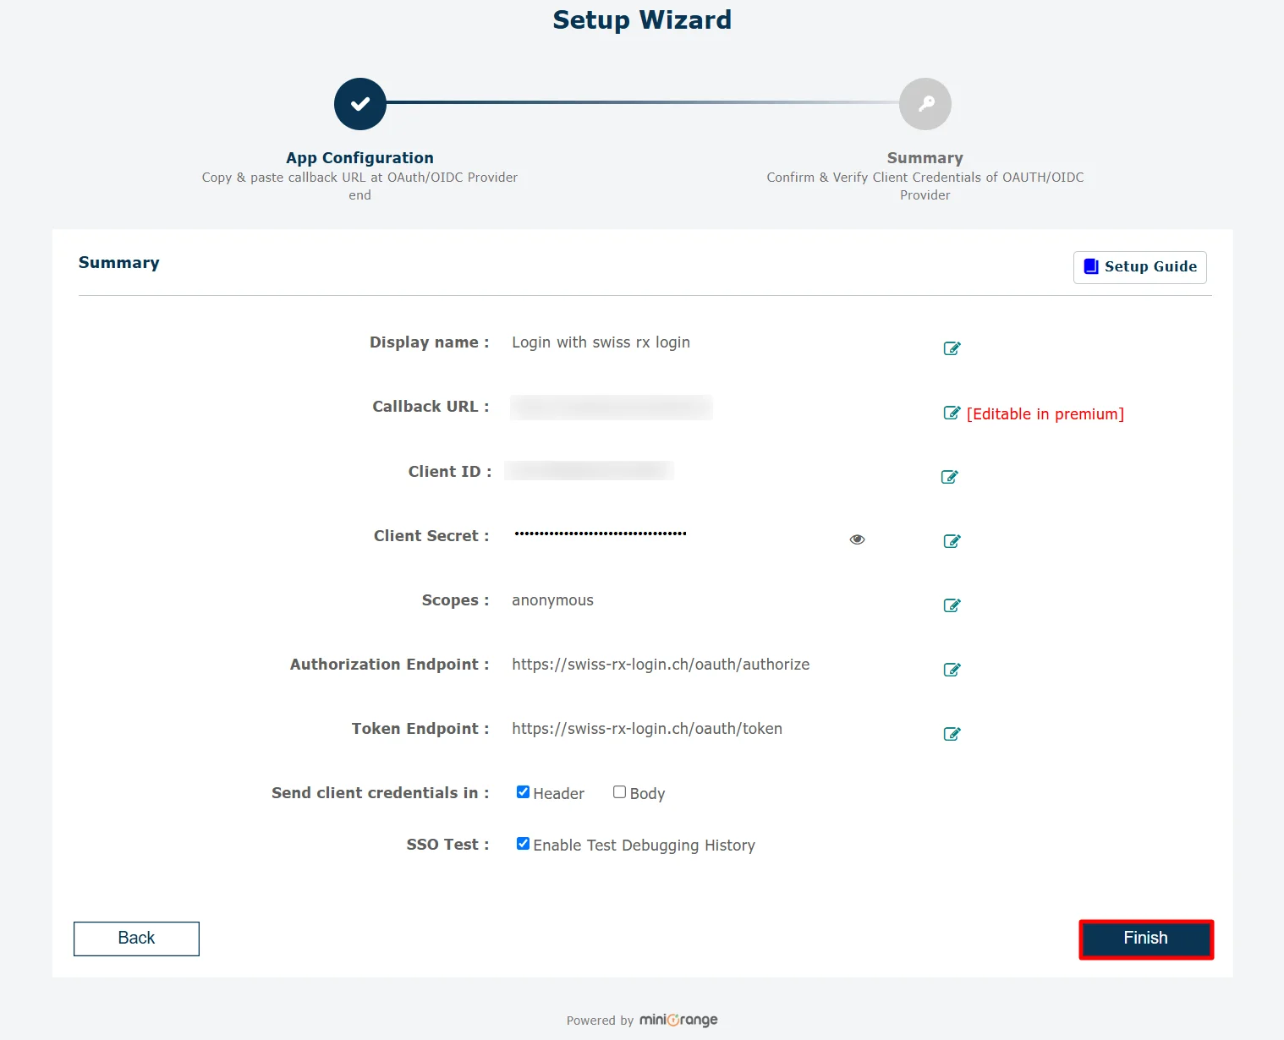The width and height of the screenshot is (1284, 1040).
Task: Check the Body credentials checkbox
Action: [x=619, y=792]
